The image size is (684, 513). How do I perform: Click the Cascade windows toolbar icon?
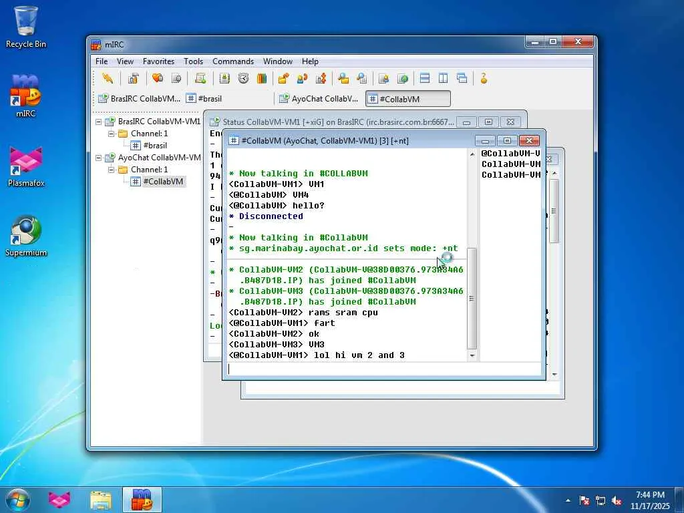click(462, 79)
